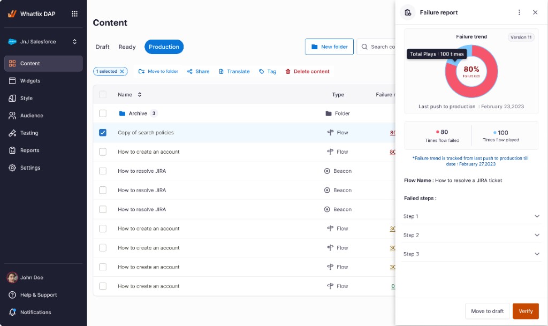The image size is (548, 326).
Task: Click the Archive folder icon
Action: (x=122, y=113)
